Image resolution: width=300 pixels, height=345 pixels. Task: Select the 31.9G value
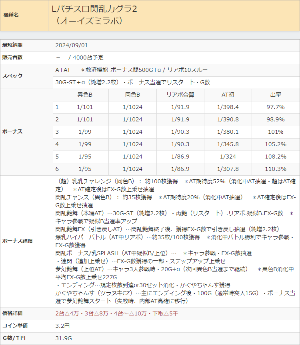64,338
